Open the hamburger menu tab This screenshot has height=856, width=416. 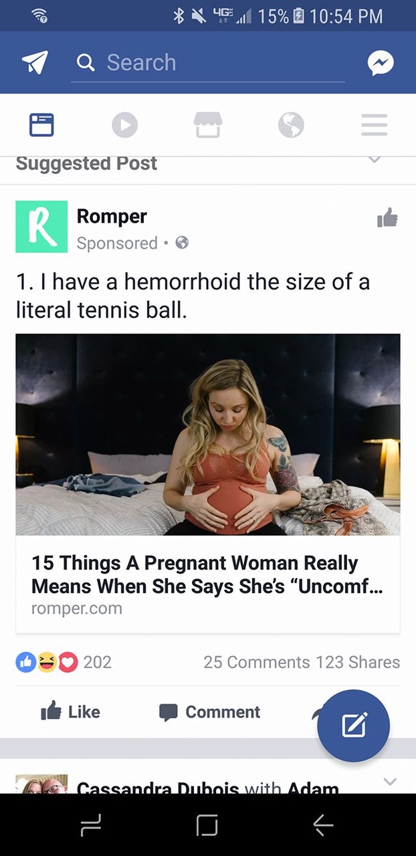374,125
